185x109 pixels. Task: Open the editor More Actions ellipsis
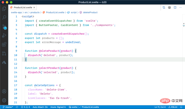(181, 8)
